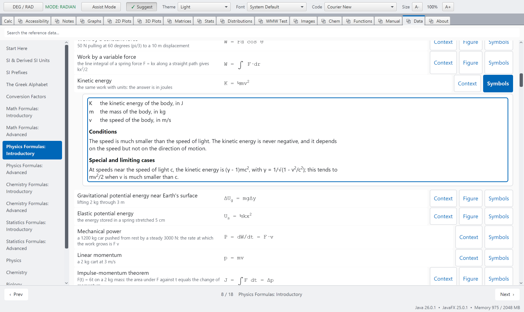This screenshot has width=524, height=312.
Task: Go back with the Prev button
Action: click(x=16, y=294)
